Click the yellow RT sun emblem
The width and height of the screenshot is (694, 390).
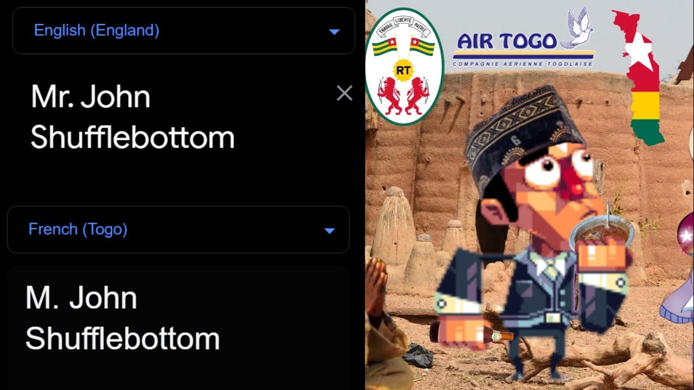403,70
